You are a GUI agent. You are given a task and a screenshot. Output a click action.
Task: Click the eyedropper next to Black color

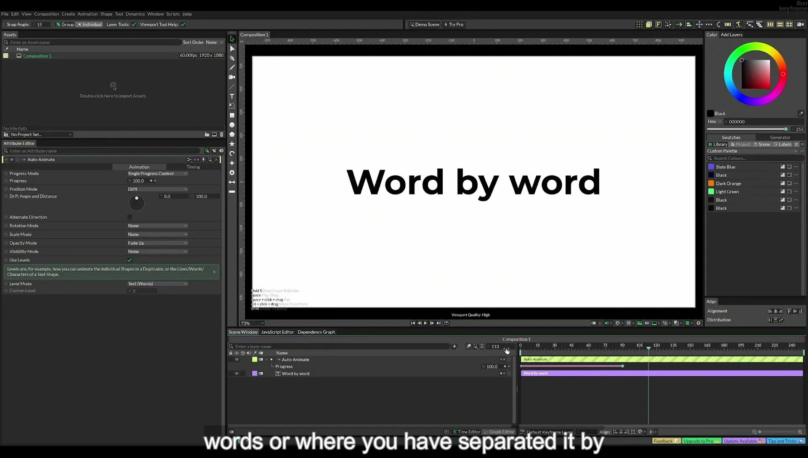click(x=800, y=113)
